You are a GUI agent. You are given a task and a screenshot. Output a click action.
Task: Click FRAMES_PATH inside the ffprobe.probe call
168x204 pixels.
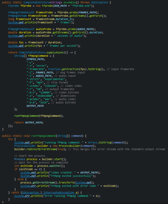86,12
